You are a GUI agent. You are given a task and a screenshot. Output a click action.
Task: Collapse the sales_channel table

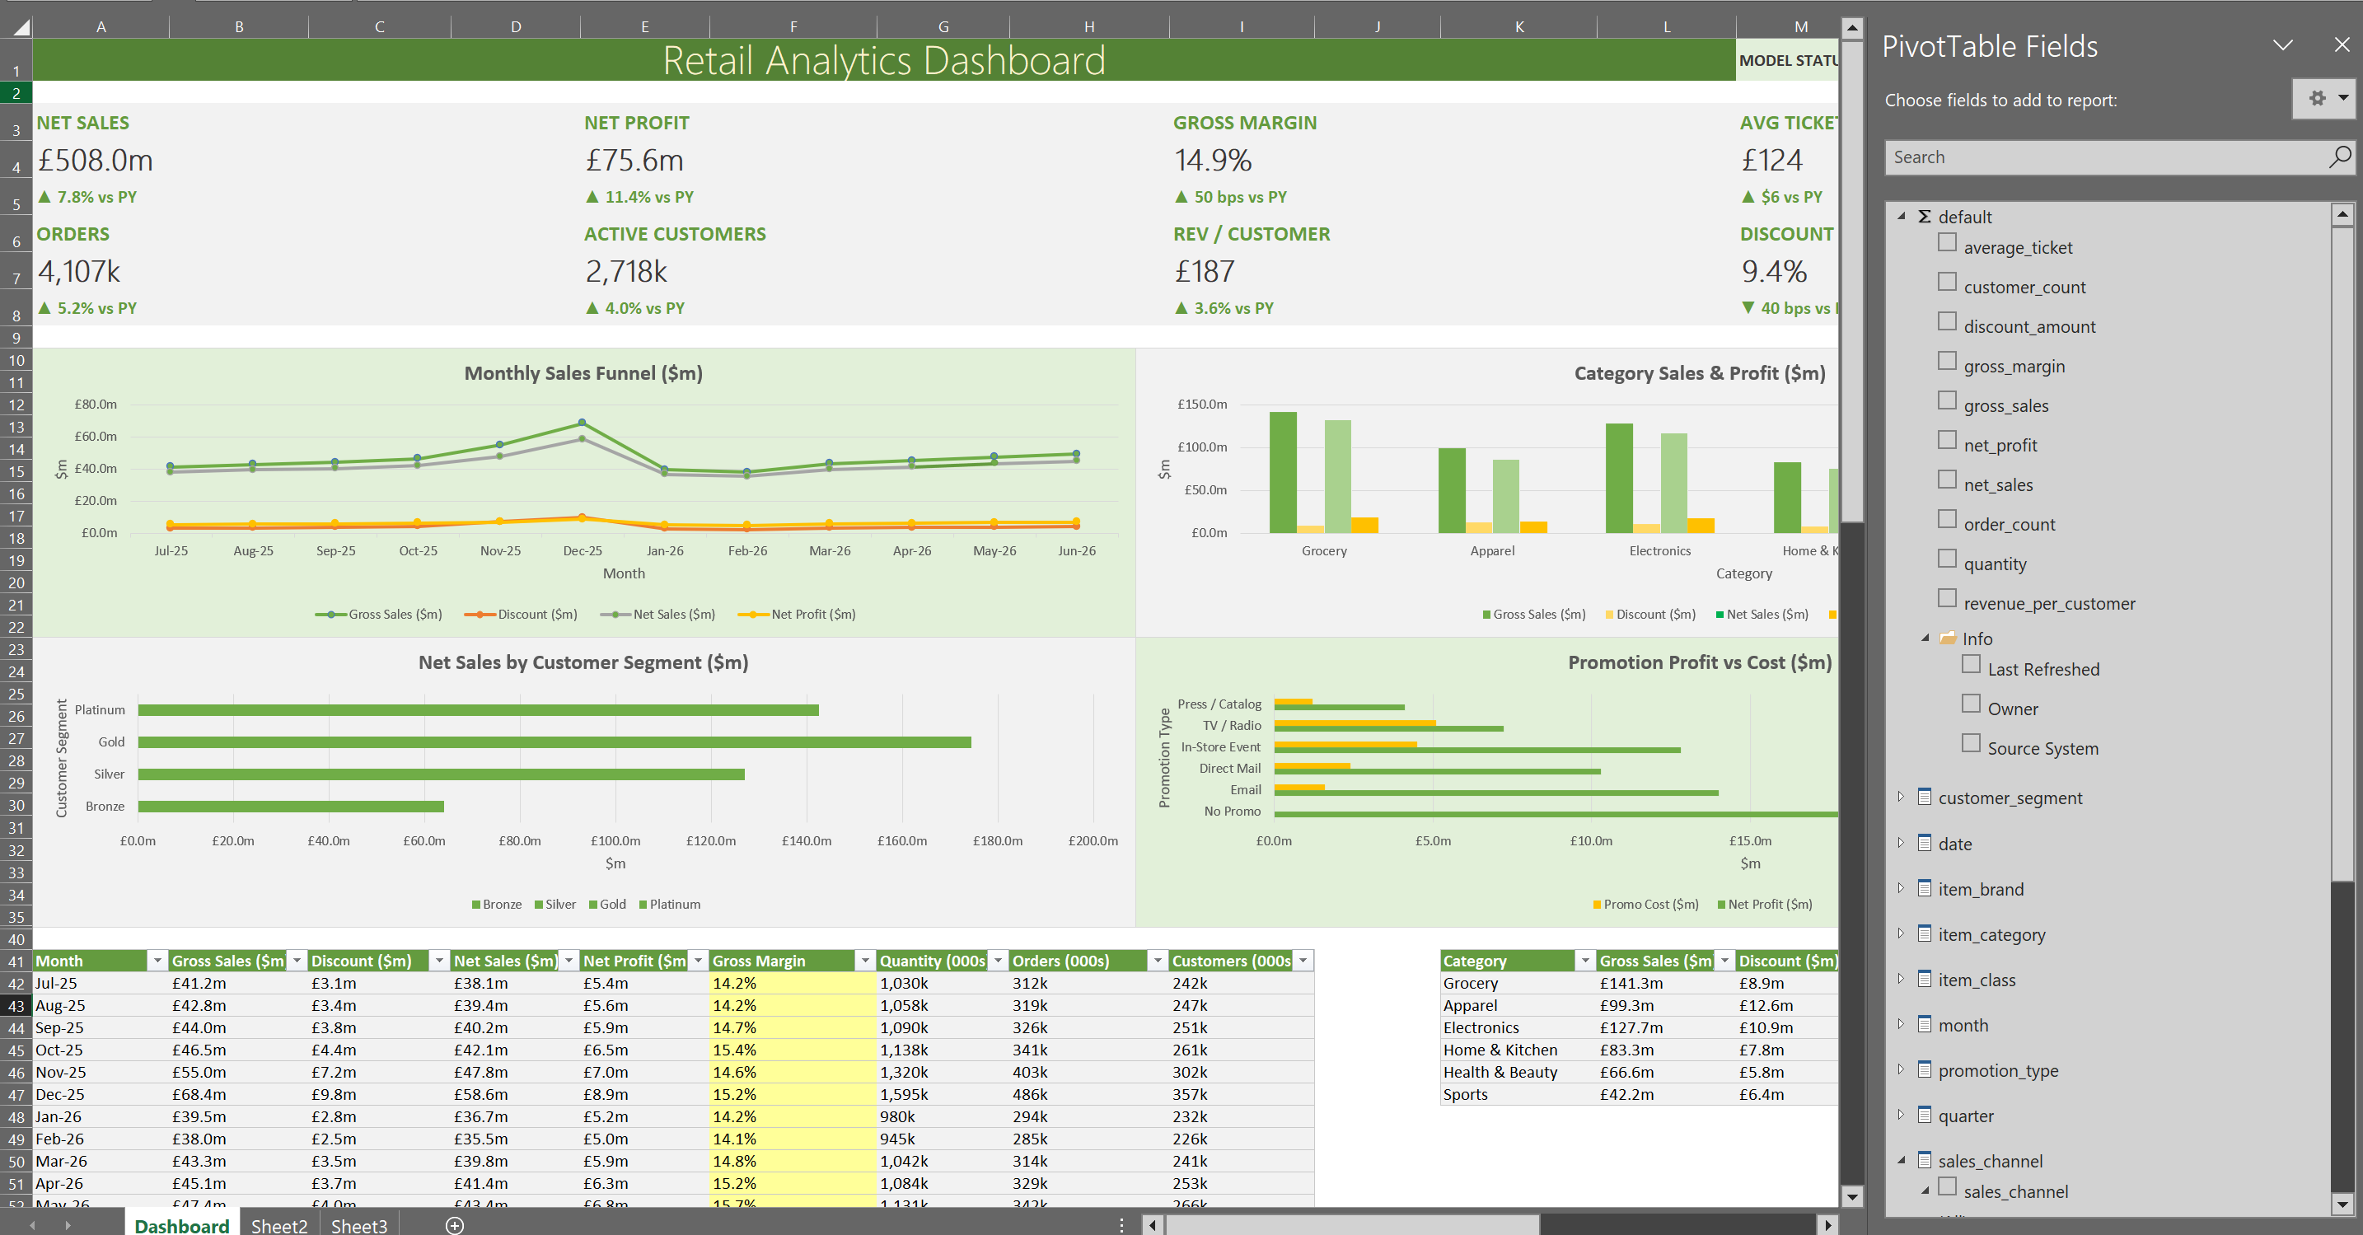[1901, 1161]
